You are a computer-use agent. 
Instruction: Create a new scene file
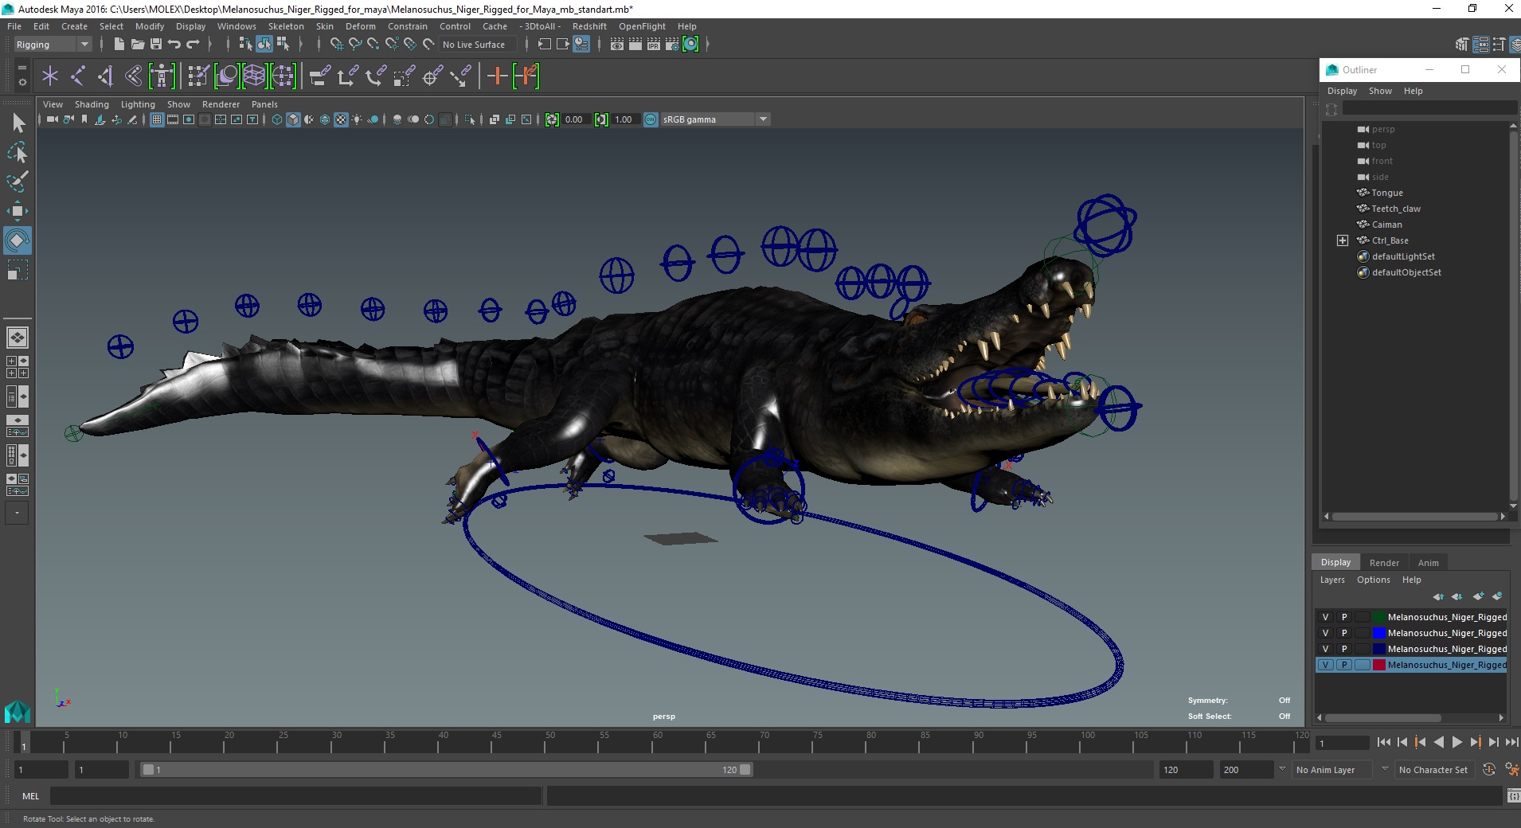click(x=119, y=44)
